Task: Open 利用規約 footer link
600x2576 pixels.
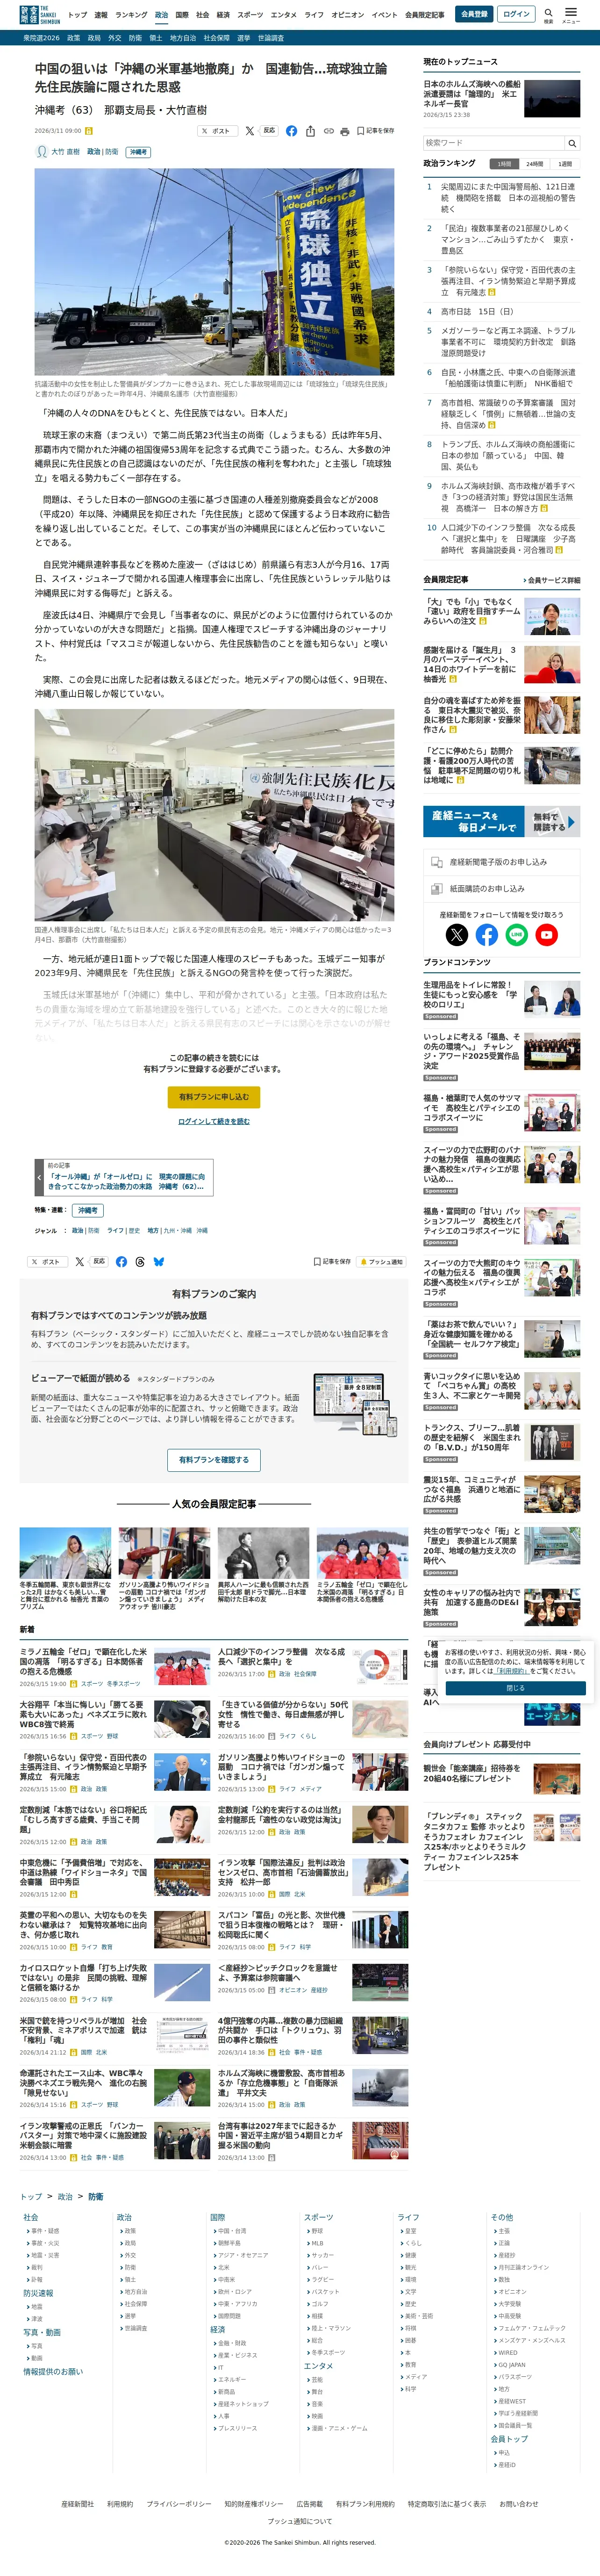Action: (x=120, y=2503)
